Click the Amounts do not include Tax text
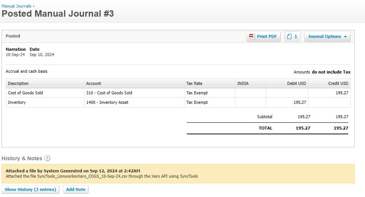 (x=322, y=72)
